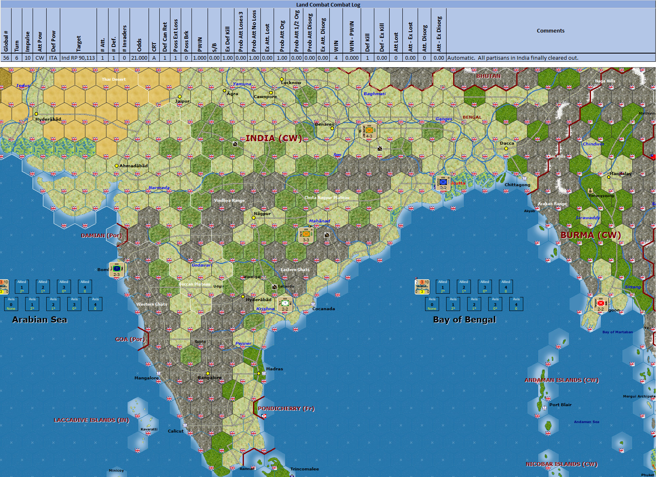The width and height of the screenshot is (657, 477).
Task: Click the resource icon below the 4-3 unit
Action: point(380,148)
